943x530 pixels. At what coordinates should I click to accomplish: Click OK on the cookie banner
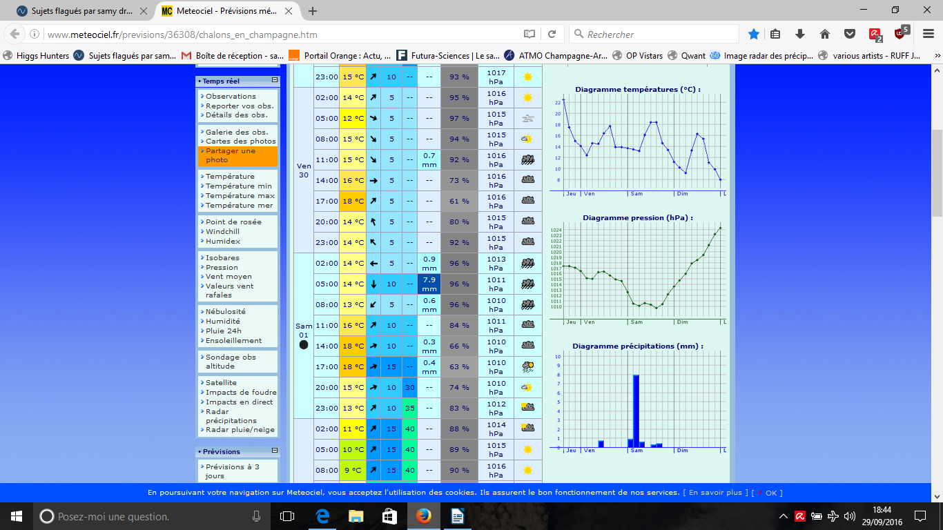point(770,493)
